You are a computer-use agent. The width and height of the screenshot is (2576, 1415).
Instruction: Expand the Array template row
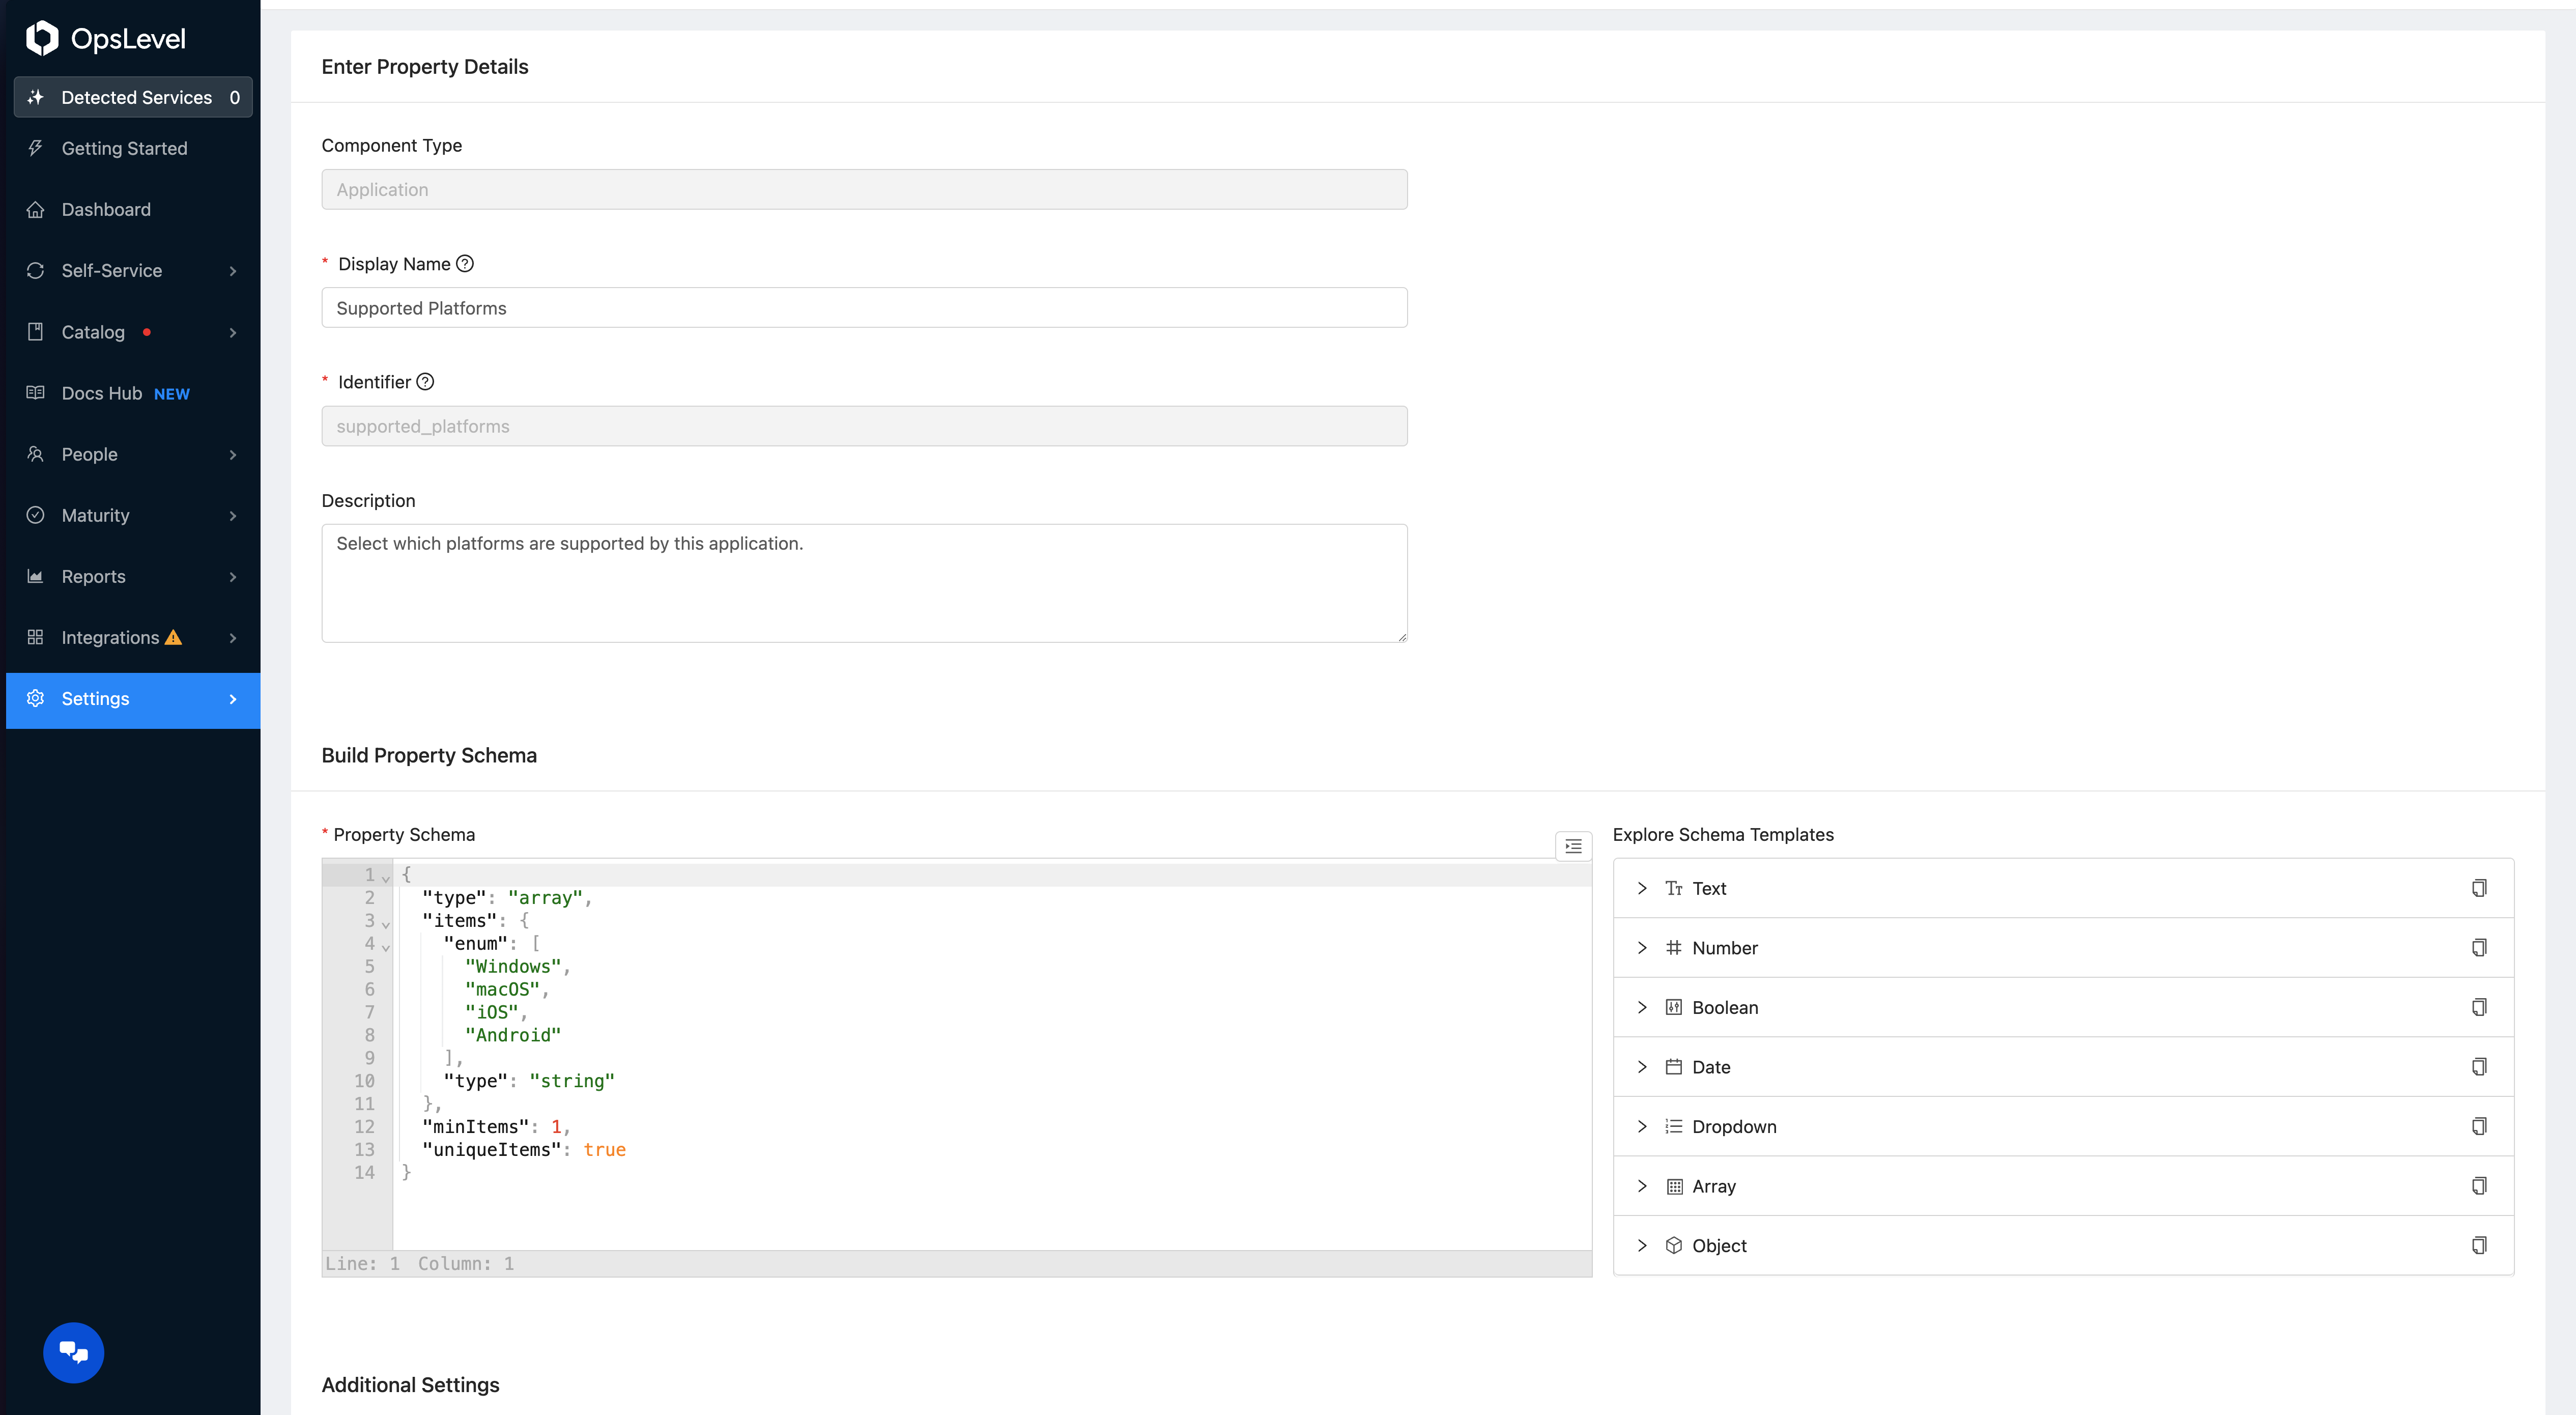1642,1186
